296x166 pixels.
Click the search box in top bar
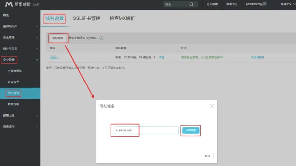pos(181,4)
